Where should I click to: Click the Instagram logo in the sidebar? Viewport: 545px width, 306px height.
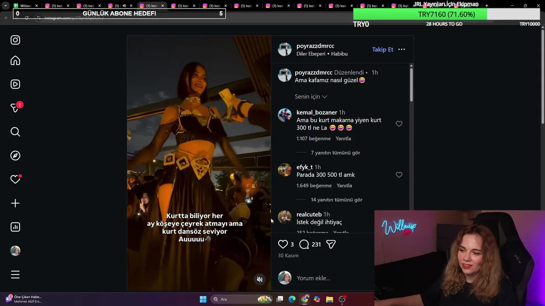click(15, 40)
